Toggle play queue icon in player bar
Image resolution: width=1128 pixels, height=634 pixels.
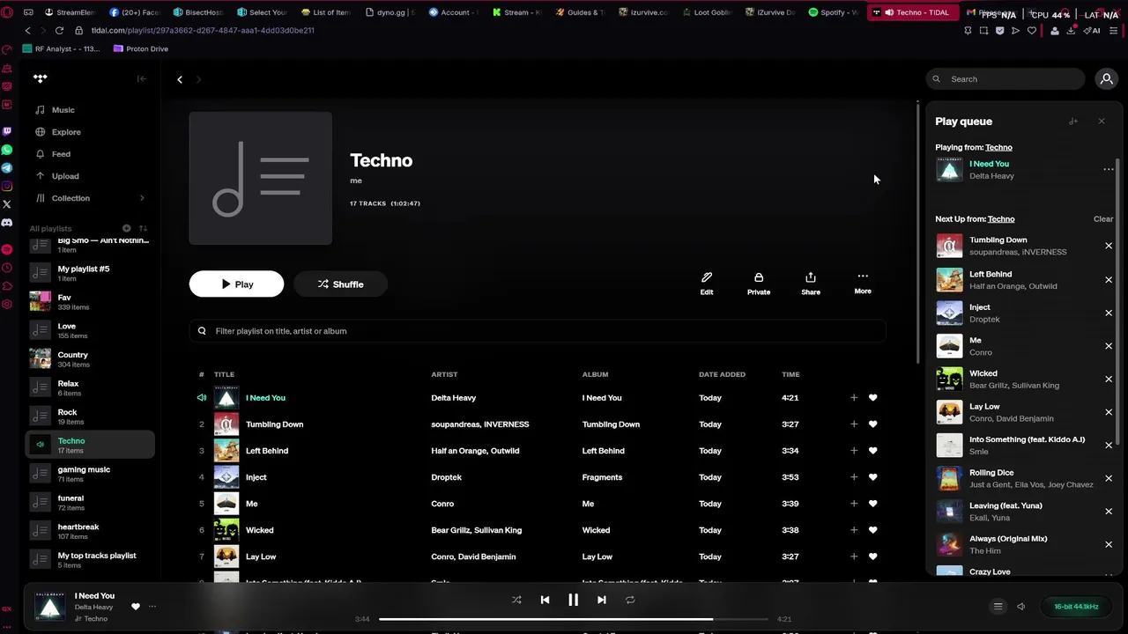(x=998, y=606)
